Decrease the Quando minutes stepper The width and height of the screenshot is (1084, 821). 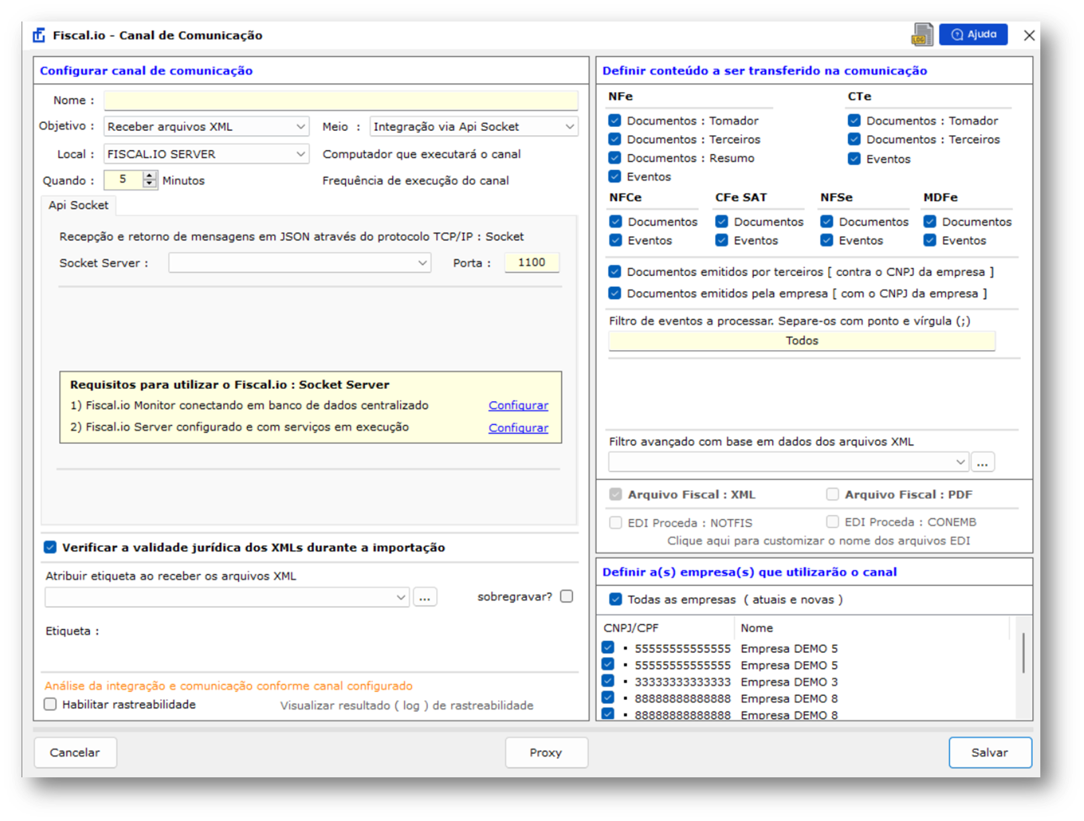tap(150, 184)
